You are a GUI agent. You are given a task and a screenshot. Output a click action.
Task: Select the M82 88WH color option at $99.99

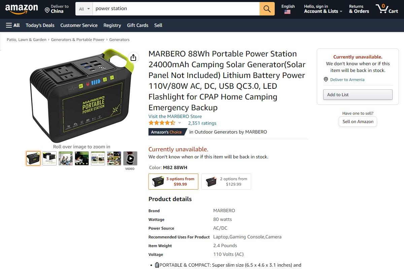[x=173, y=182]
